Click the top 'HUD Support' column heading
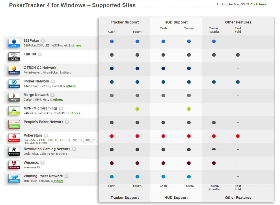The image size is (280, 205). (x=176, y=22)
